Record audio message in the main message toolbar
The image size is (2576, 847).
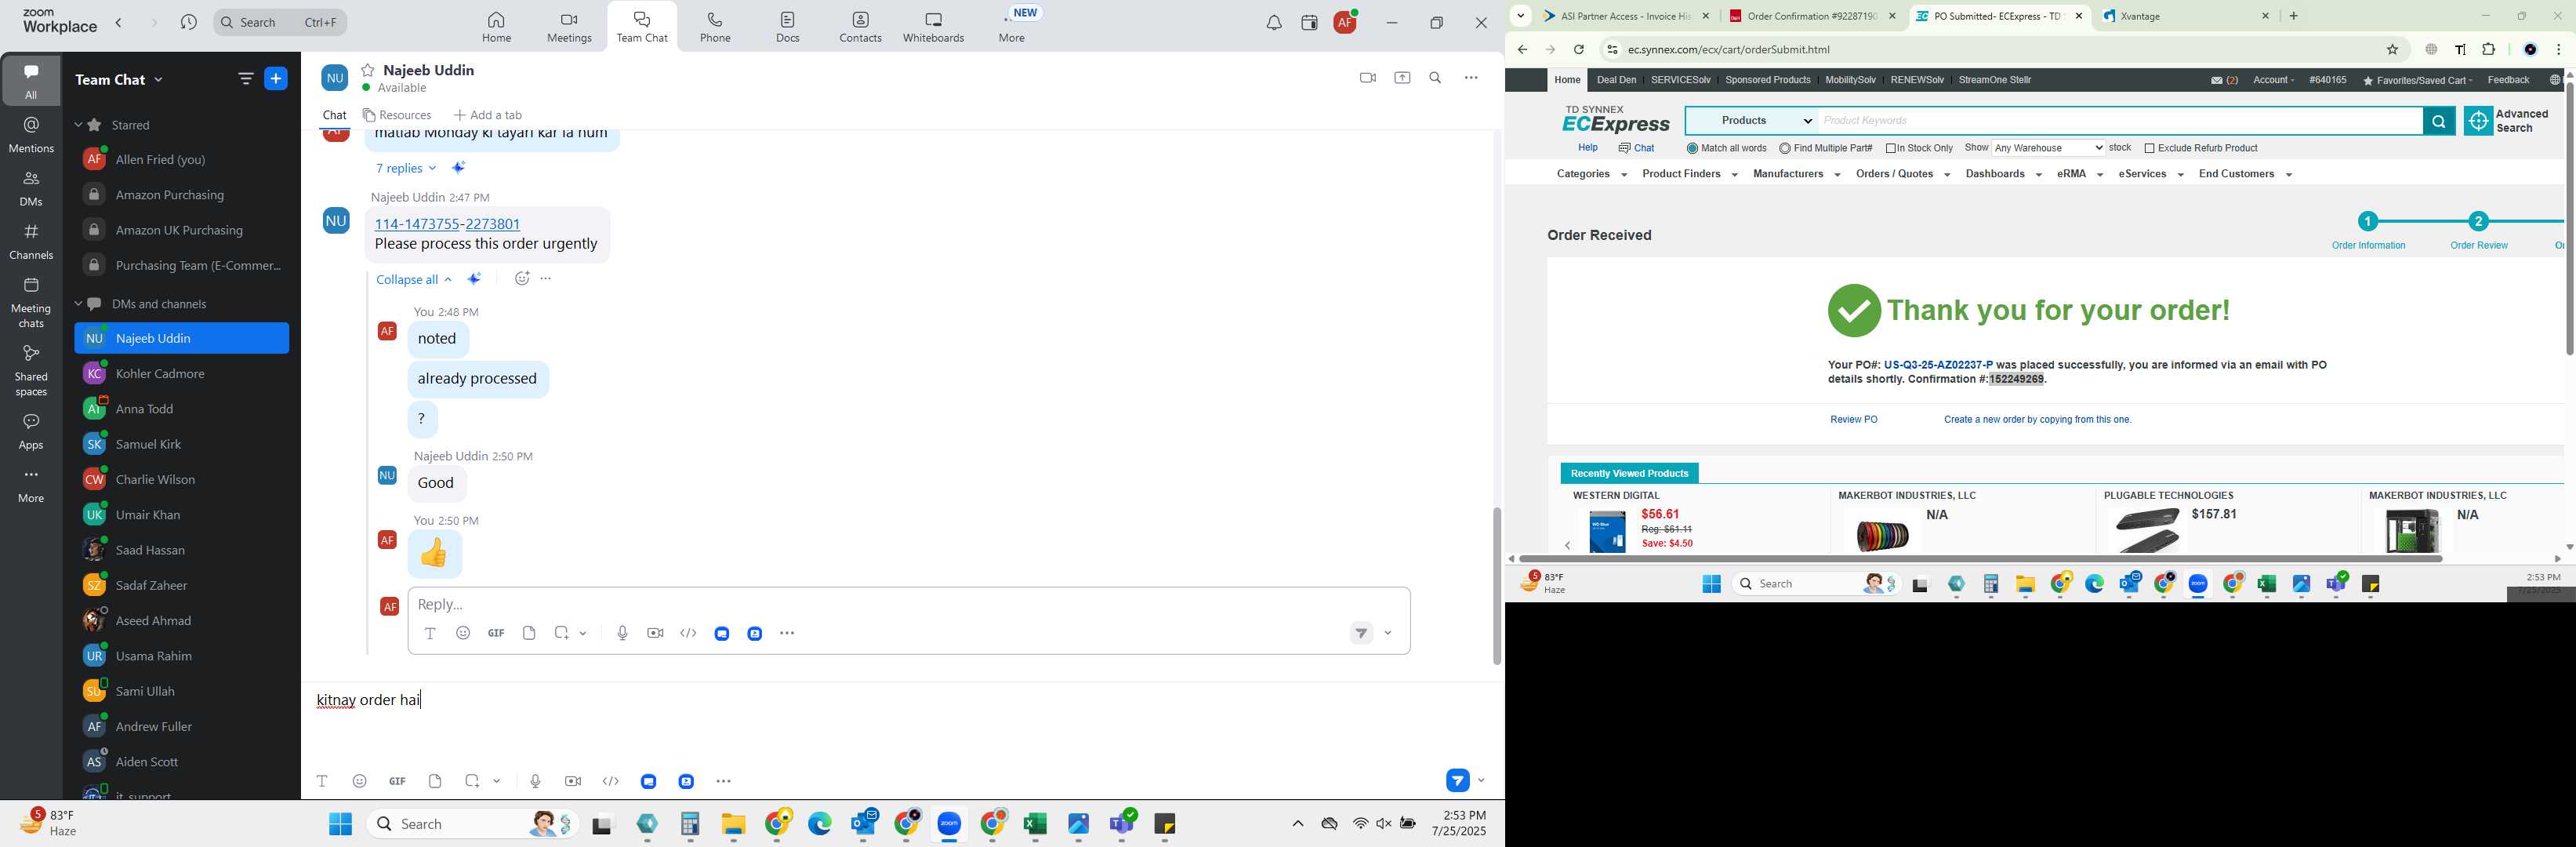point(535,781)
